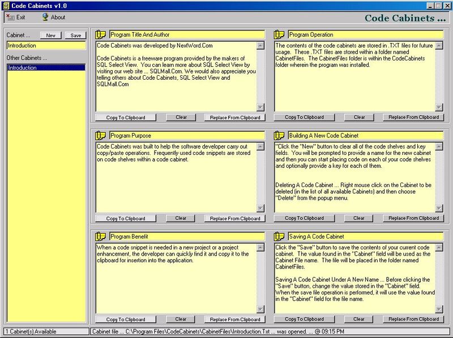Click scroll up arrow in Program Operation text
The width and height of the screenshot is (453, 338).
pyautogui.click(x=439, y=46)
